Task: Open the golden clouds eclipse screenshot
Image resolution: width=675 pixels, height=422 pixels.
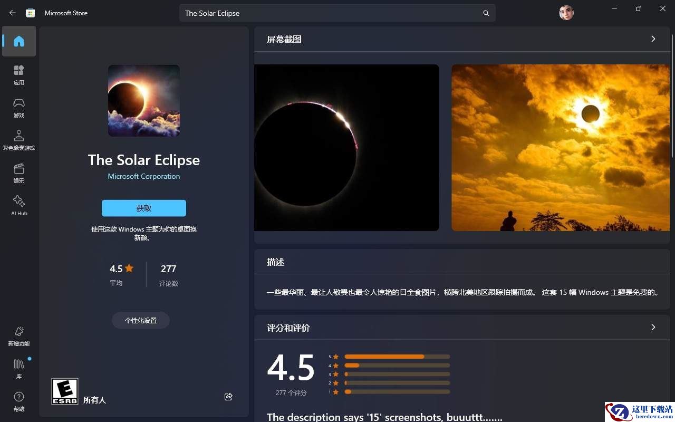Action: pos(561,148)
